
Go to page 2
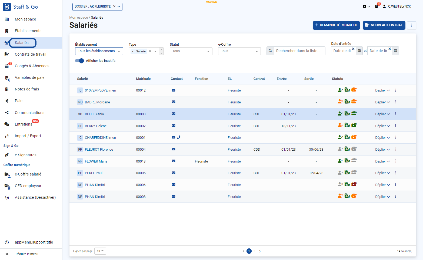[254, 251]
